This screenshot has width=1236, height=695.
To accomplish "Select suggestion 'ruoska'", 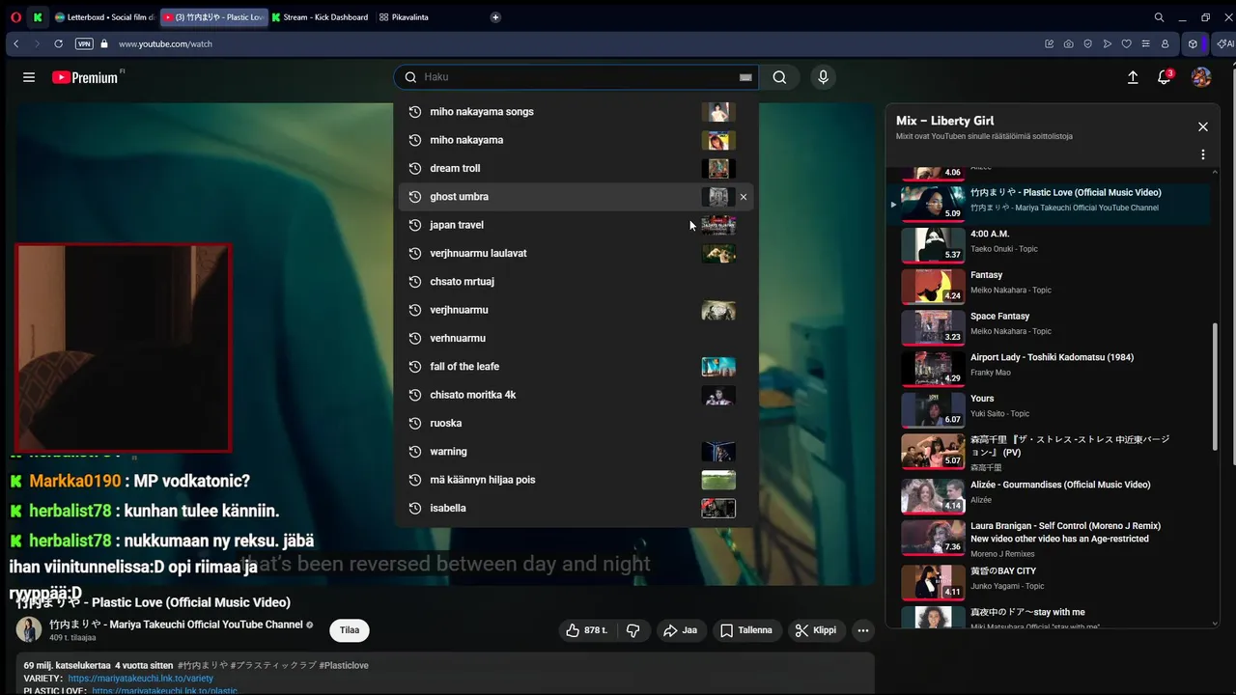I will [x=576, y=423].
